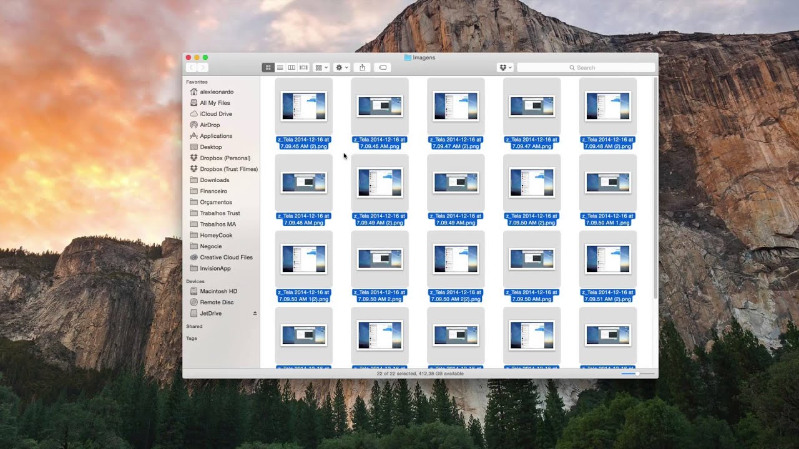Go to Downloads in the sidebar
Viewport: 799px width, 449px height.
[x=214, y=180]
